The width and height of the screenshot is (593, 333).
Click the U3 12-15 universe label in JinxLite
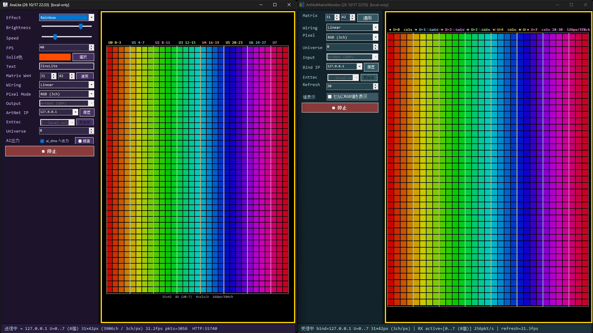pos(187,43)
